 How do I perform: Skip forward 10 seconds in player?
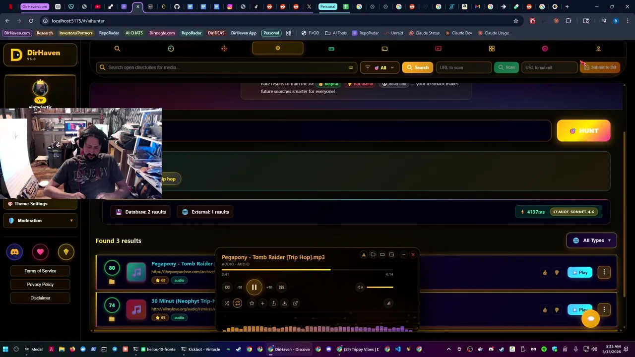tap(269, 287)
